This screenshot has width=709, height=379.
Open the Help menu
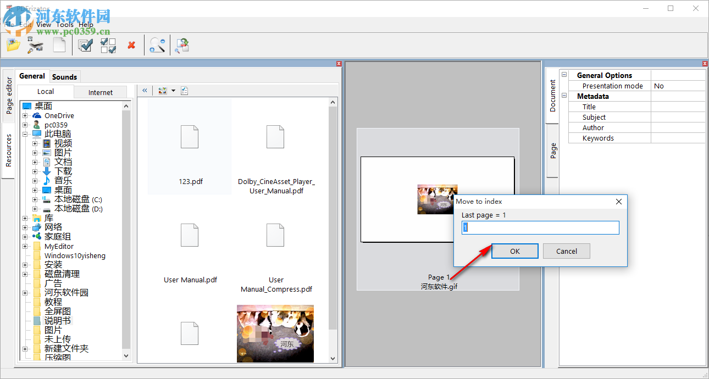tap(86, 24)
